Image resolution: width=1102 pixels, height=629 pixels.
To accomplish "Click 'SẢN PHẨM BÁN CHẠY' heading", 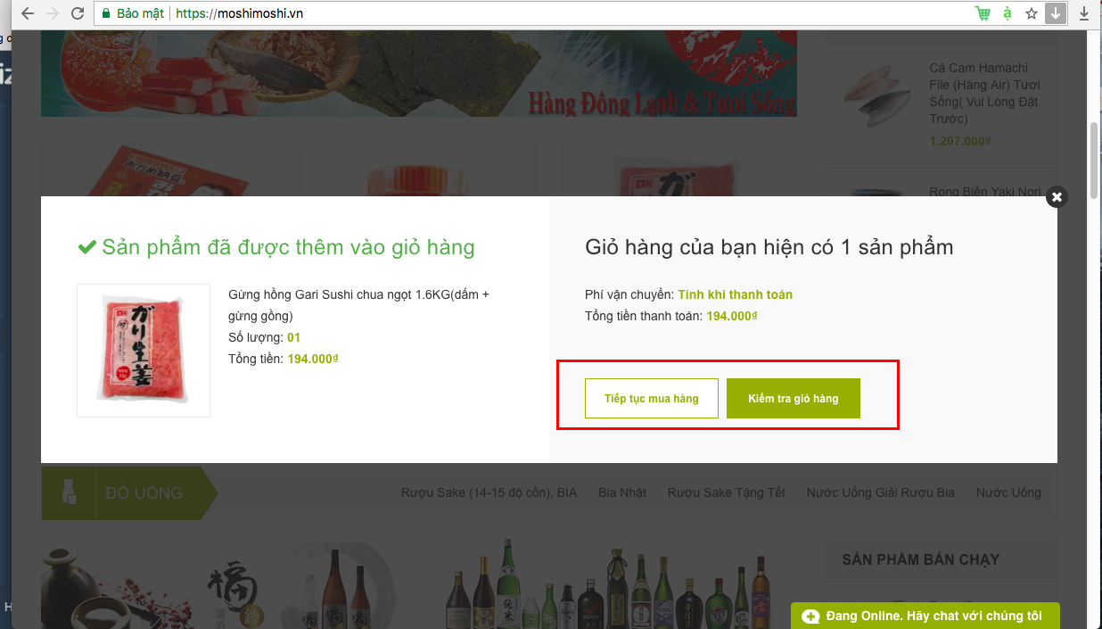I will (921, 559).
